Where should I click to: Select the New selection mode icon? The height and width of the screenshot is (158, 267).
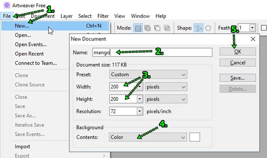138,28
